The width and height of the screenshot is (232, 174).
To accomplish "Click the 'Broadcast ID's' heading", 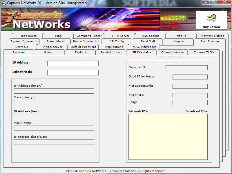I will click(x=196, y=111).
